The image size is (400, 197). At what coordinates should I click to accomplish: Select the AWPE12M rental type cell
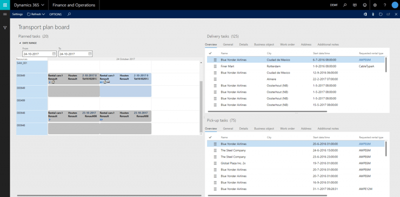pyautogui.click(x=365, y=189)
